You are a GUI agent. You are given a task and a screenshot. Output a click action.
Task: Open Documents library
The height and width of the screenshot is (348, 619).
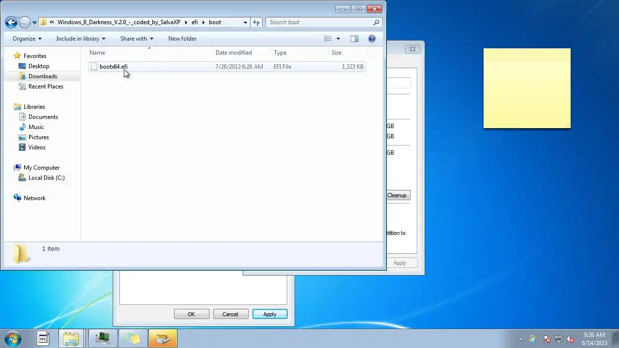43,117
